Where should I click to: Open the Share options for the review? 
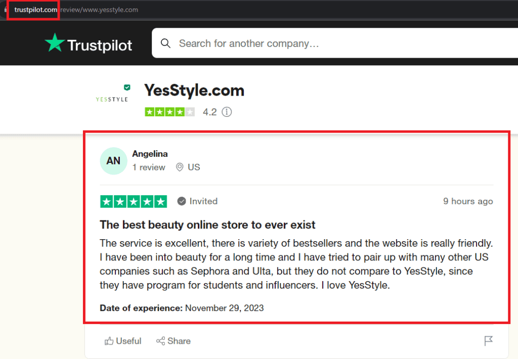click(173, 341)
